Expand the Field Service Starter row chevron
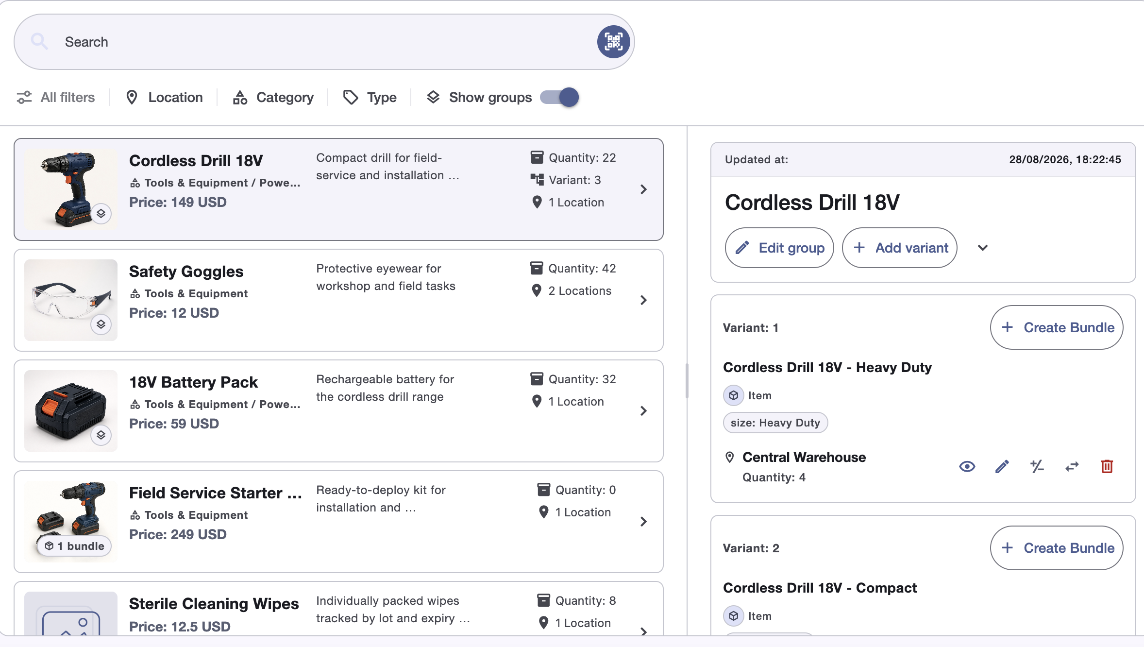This screenshot has width=1144, height=647. click(x=643, y=522)
